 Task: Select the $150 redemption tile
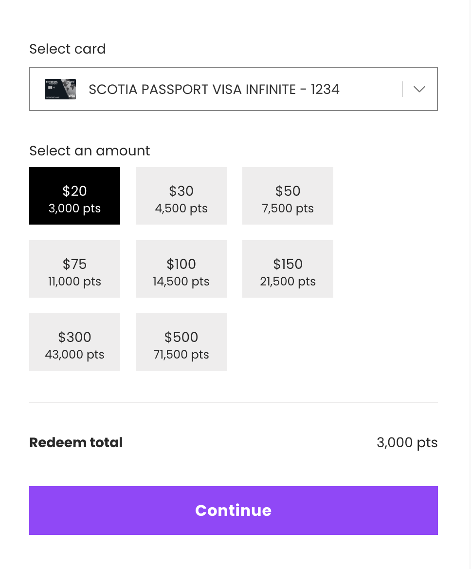coord(288,269)
